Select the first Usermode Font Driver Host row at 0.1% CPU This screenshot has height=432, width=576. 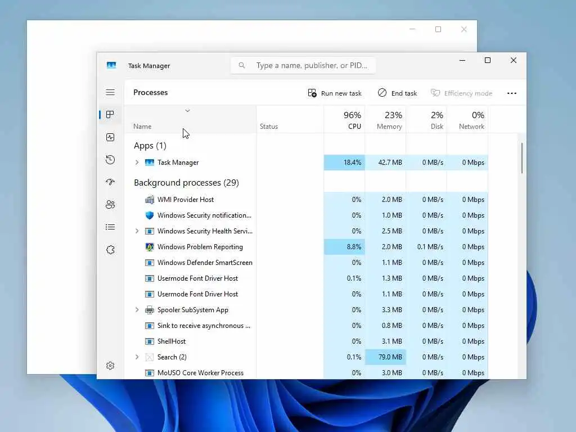click(307, 278)
